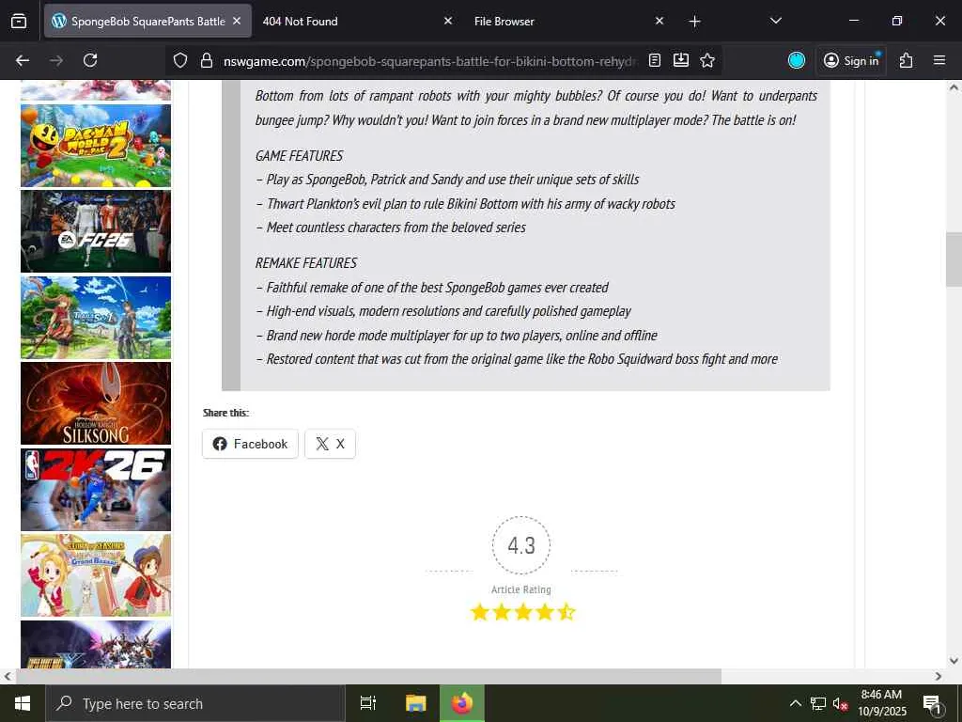Open NBA 2K26 game thumbnail
Image resolution: width=962 pixels, height=722 pixels.
(96, 489)
